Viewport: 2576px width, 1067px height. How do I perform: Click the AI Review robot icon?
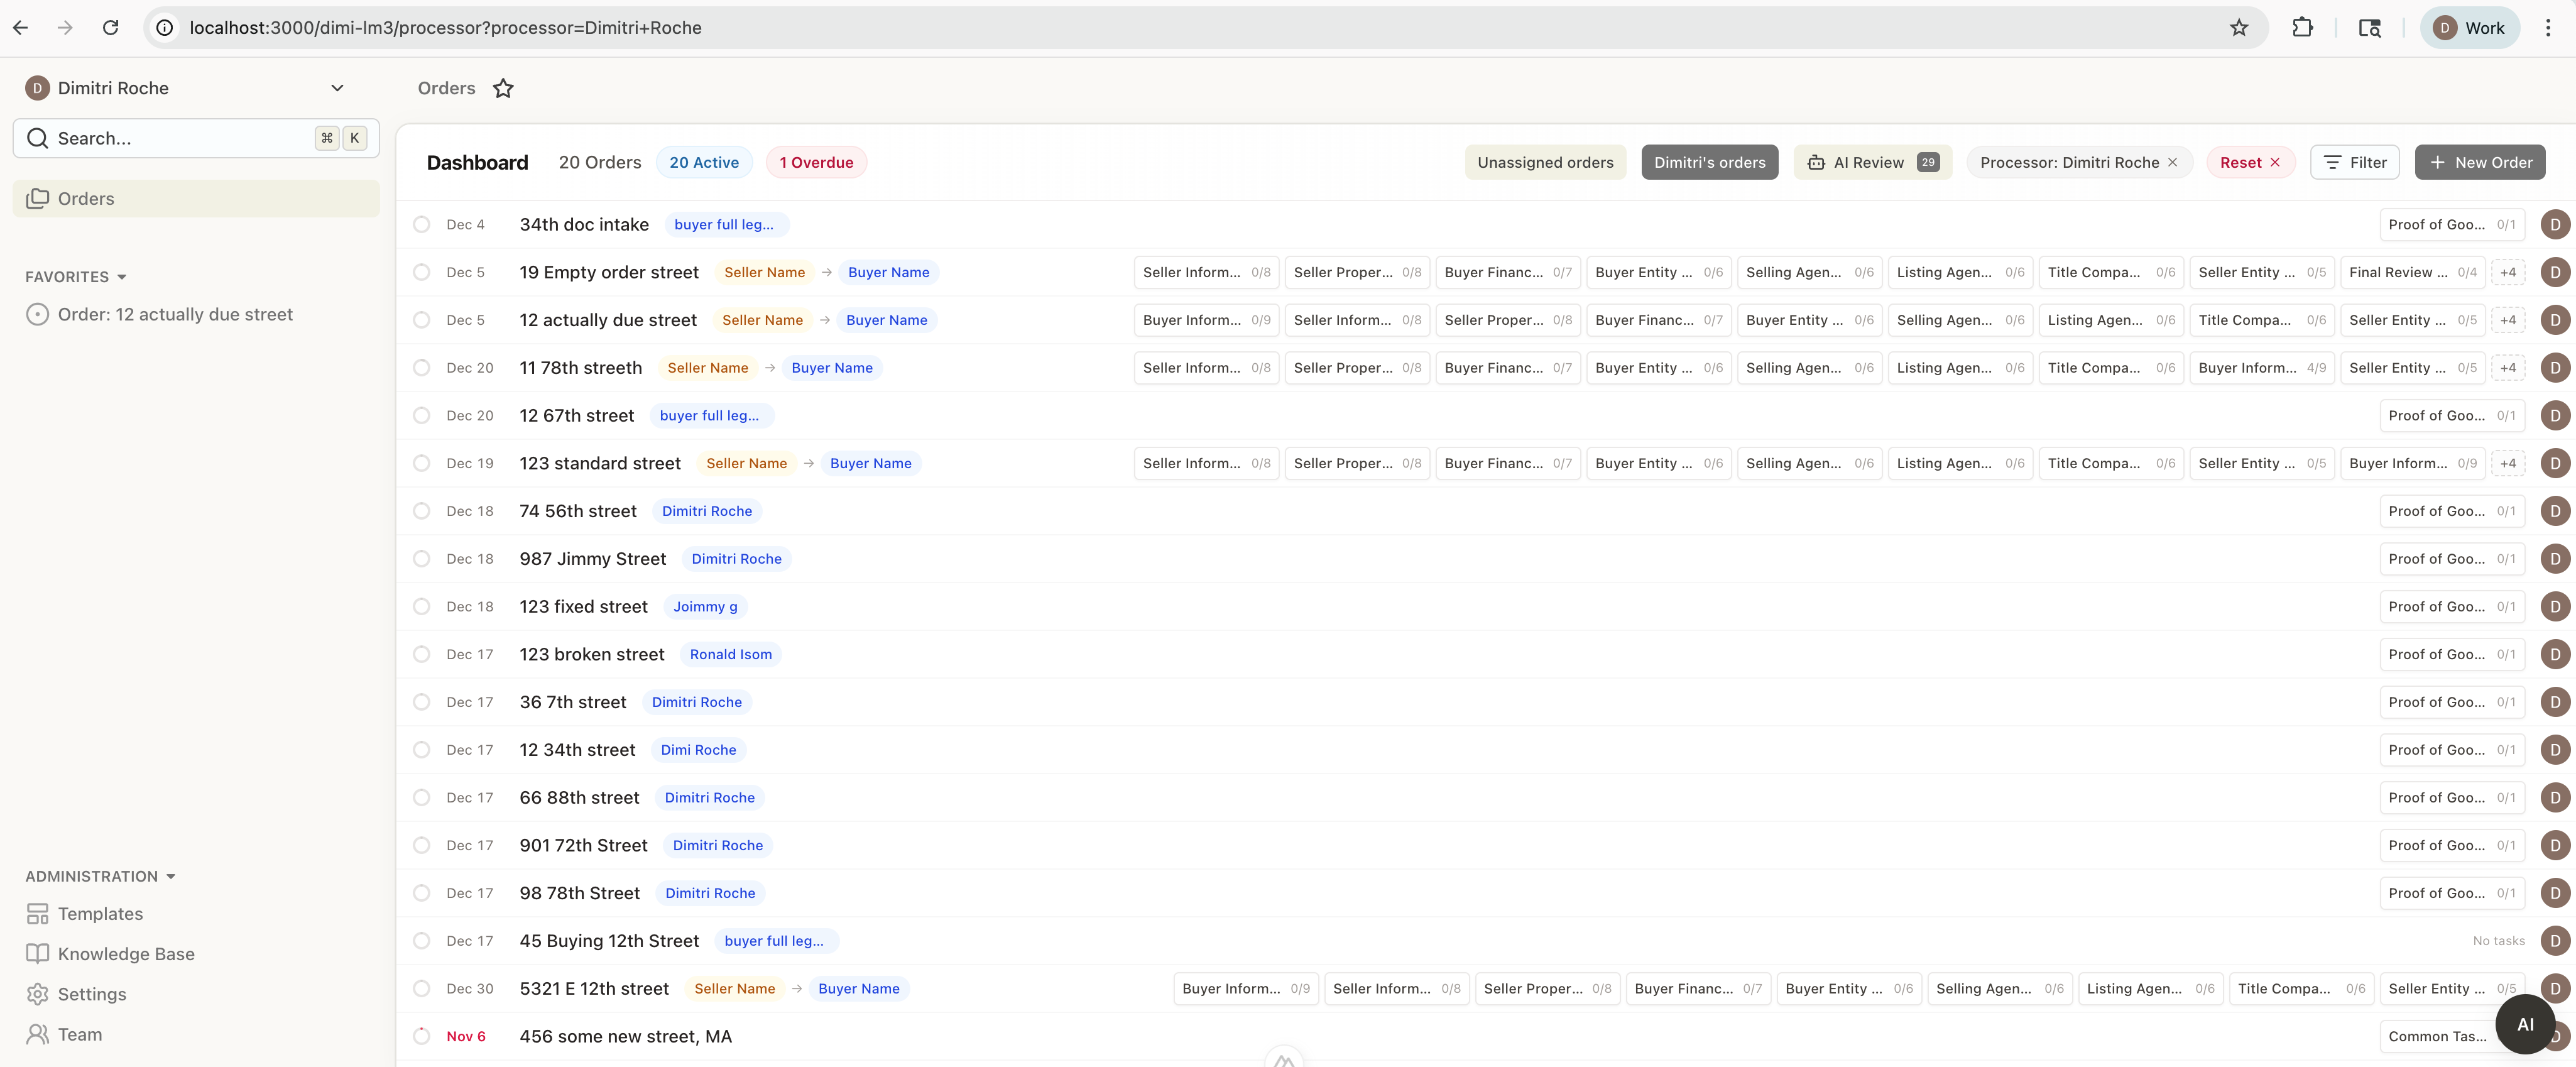1816,163
